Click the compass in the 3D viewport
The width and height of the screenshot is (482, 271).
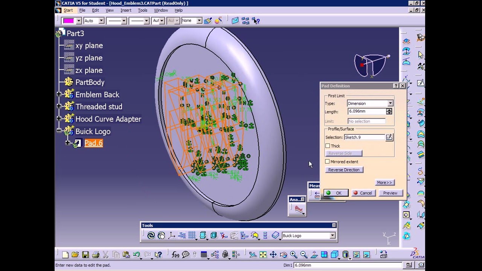pos(371,65)
